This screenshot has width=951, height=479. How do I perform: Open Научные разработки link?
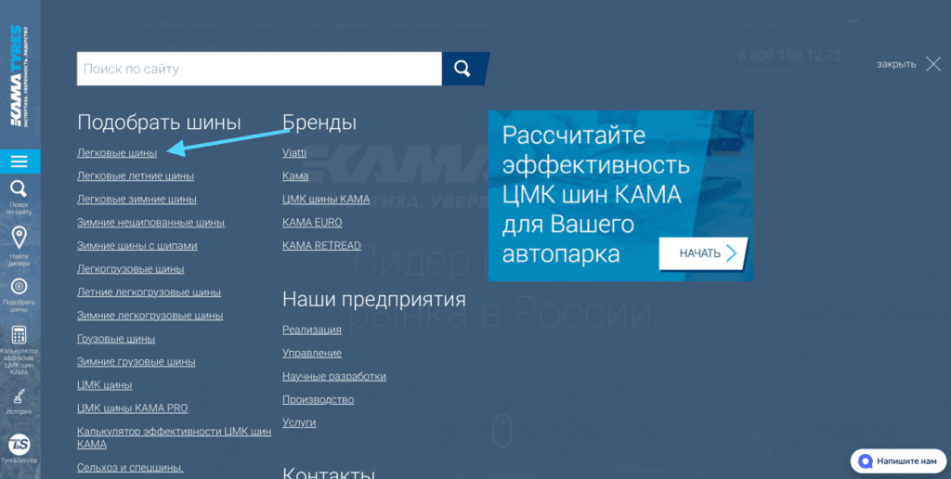click(334, 376)
